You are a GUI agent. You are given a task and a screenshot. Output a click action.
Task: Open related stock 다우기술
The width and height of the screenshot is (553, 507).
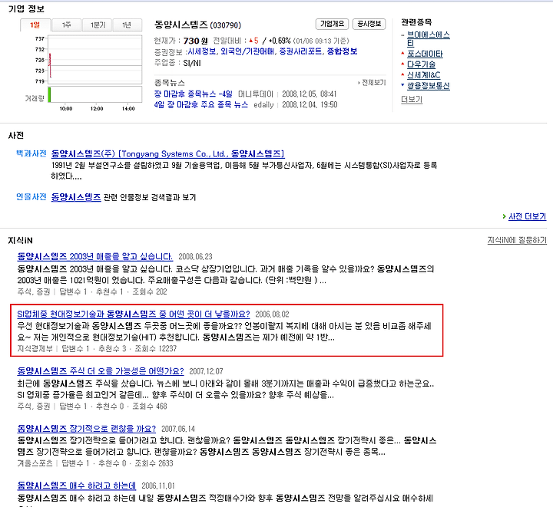(x=421, y=64)
